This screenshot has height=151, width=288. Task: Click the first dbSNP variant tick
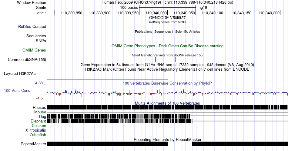coord(53,59)
